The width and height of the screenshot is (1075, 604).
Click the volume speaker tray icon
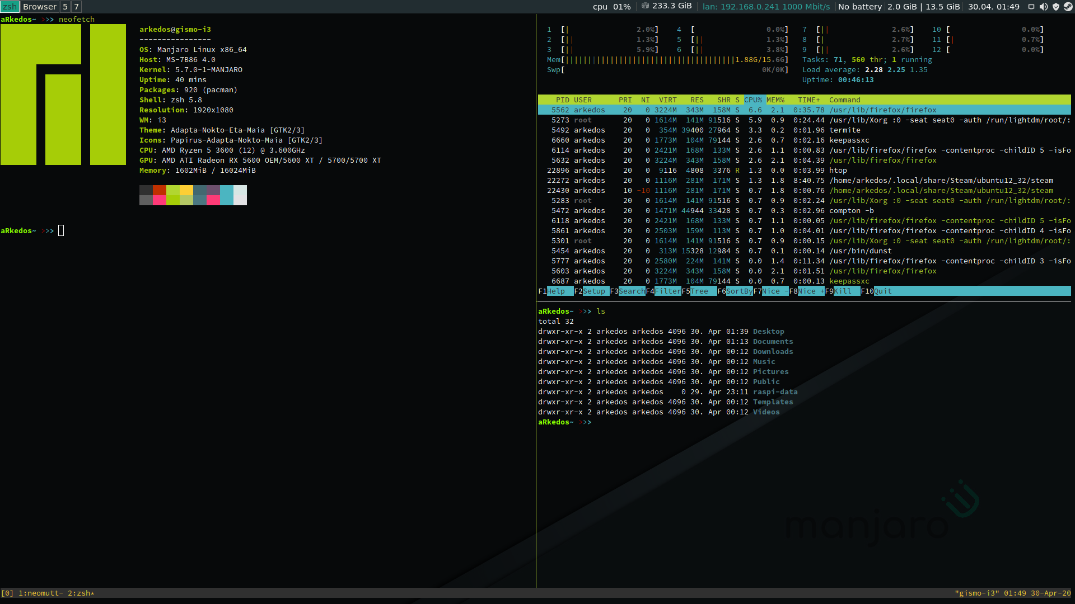[1044, 7]
